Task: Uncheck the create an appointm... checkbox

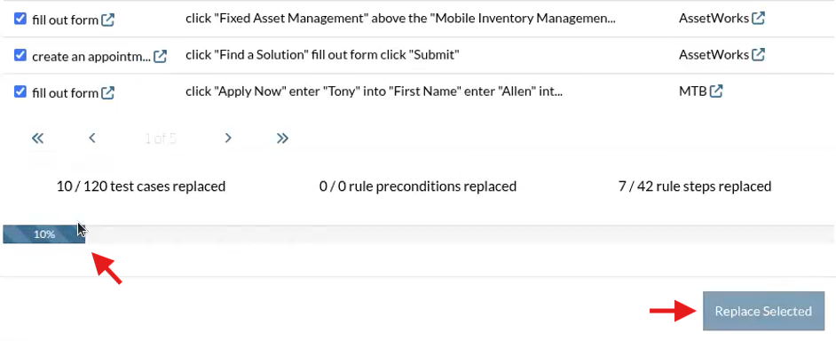Action: click(x=20, y=55)
